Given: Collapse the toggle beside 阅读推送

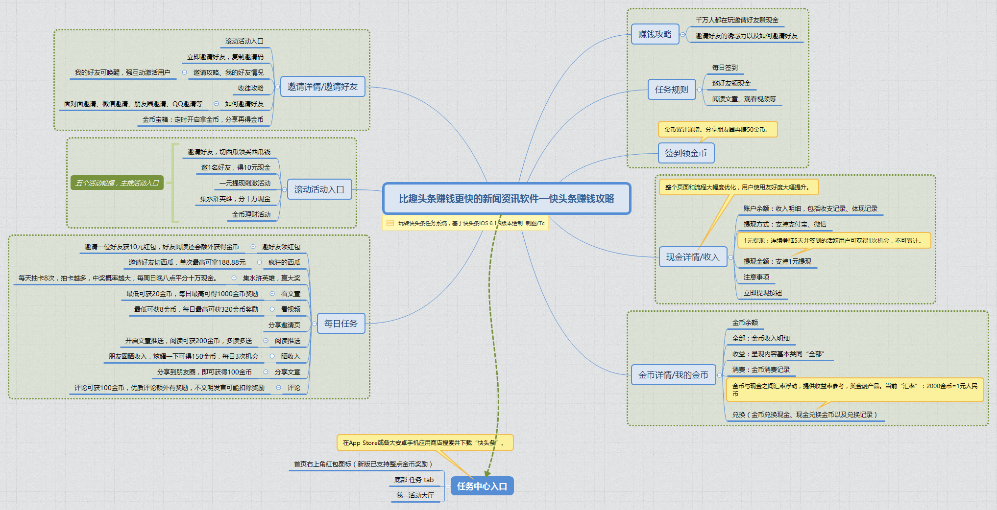Looking at the screenshot, I should pyautogui.click(x=266, y=341).
